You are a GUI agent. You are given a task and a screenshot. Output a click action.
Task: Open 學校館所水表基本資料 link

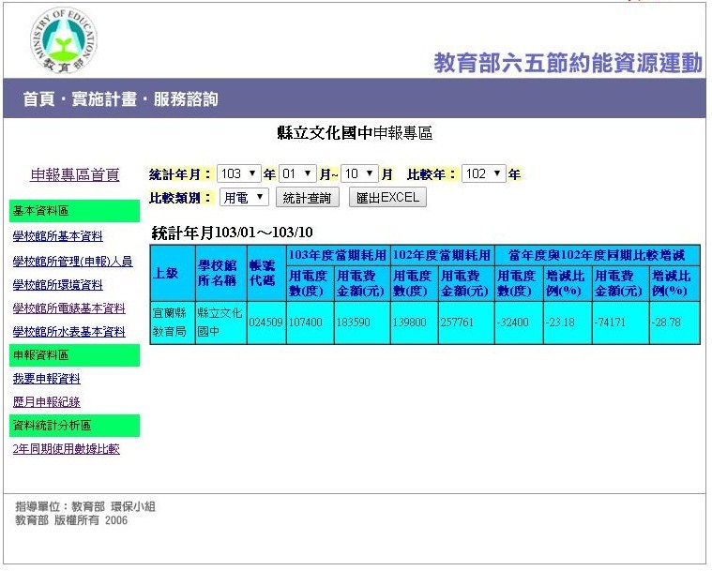(68, 332)
